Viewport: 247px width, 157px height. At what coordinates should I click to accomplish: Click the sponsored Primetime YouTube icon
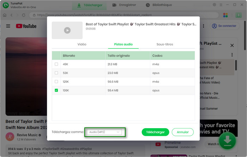(x=158, y=144)
